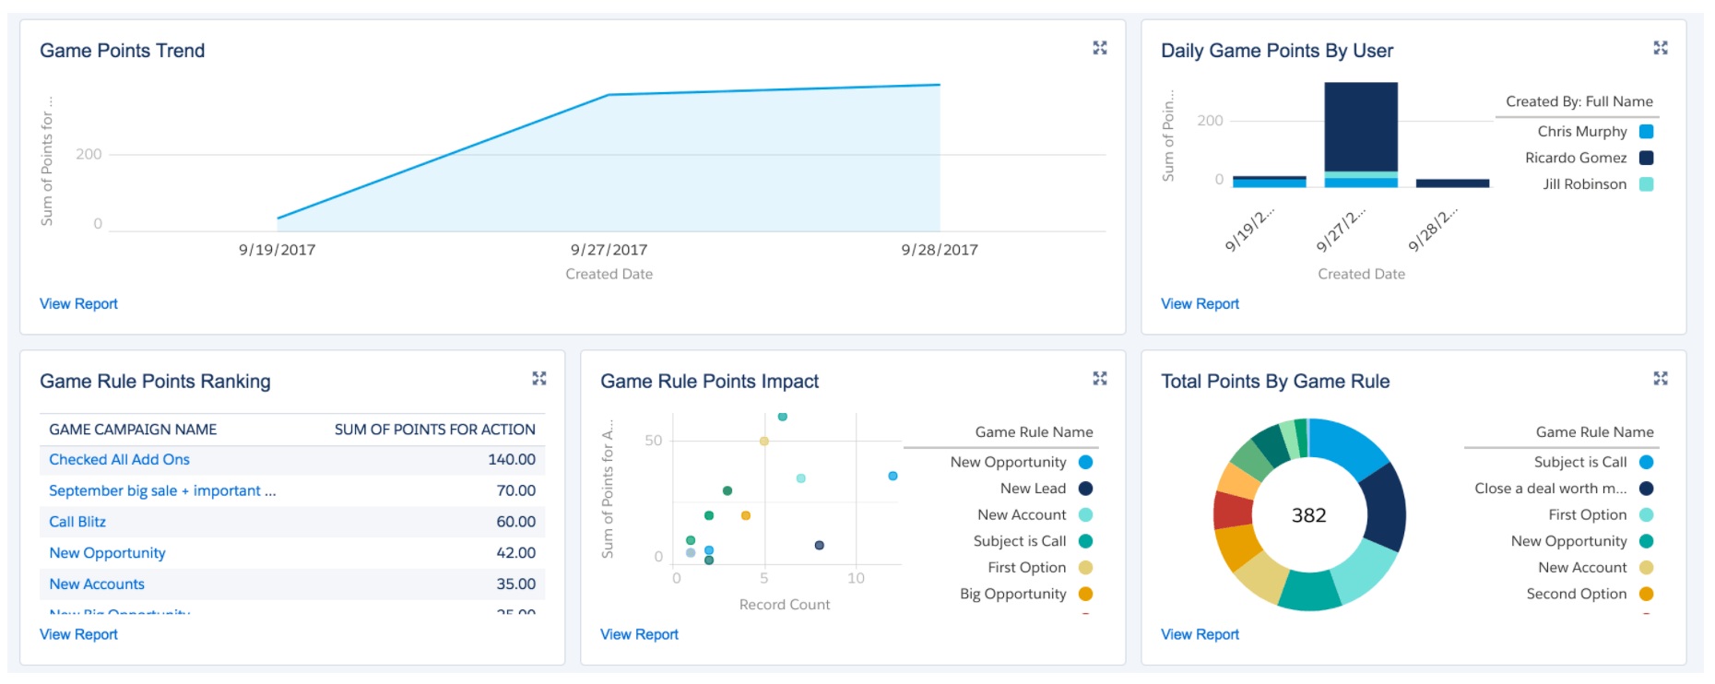Click the Jill Robinson legend swatch

1646,184
